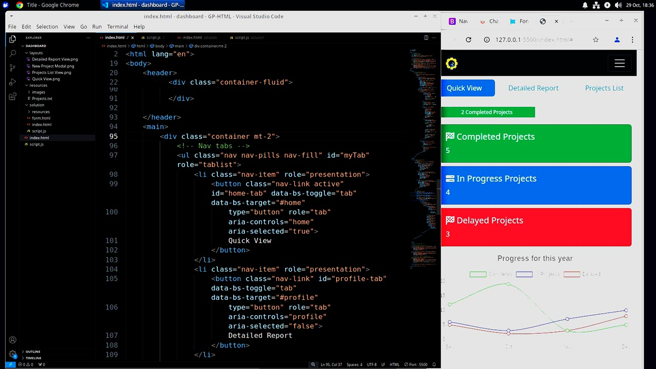Open the Chrome profile icon
Viewport: 656px width, 369px height.
pos(617,39)
